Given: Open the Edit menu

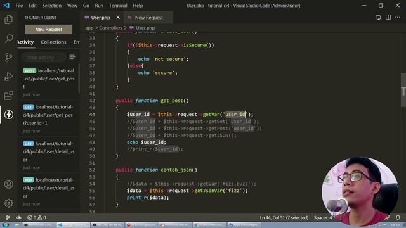Looking at the screenshot, I should coord(32,6).
